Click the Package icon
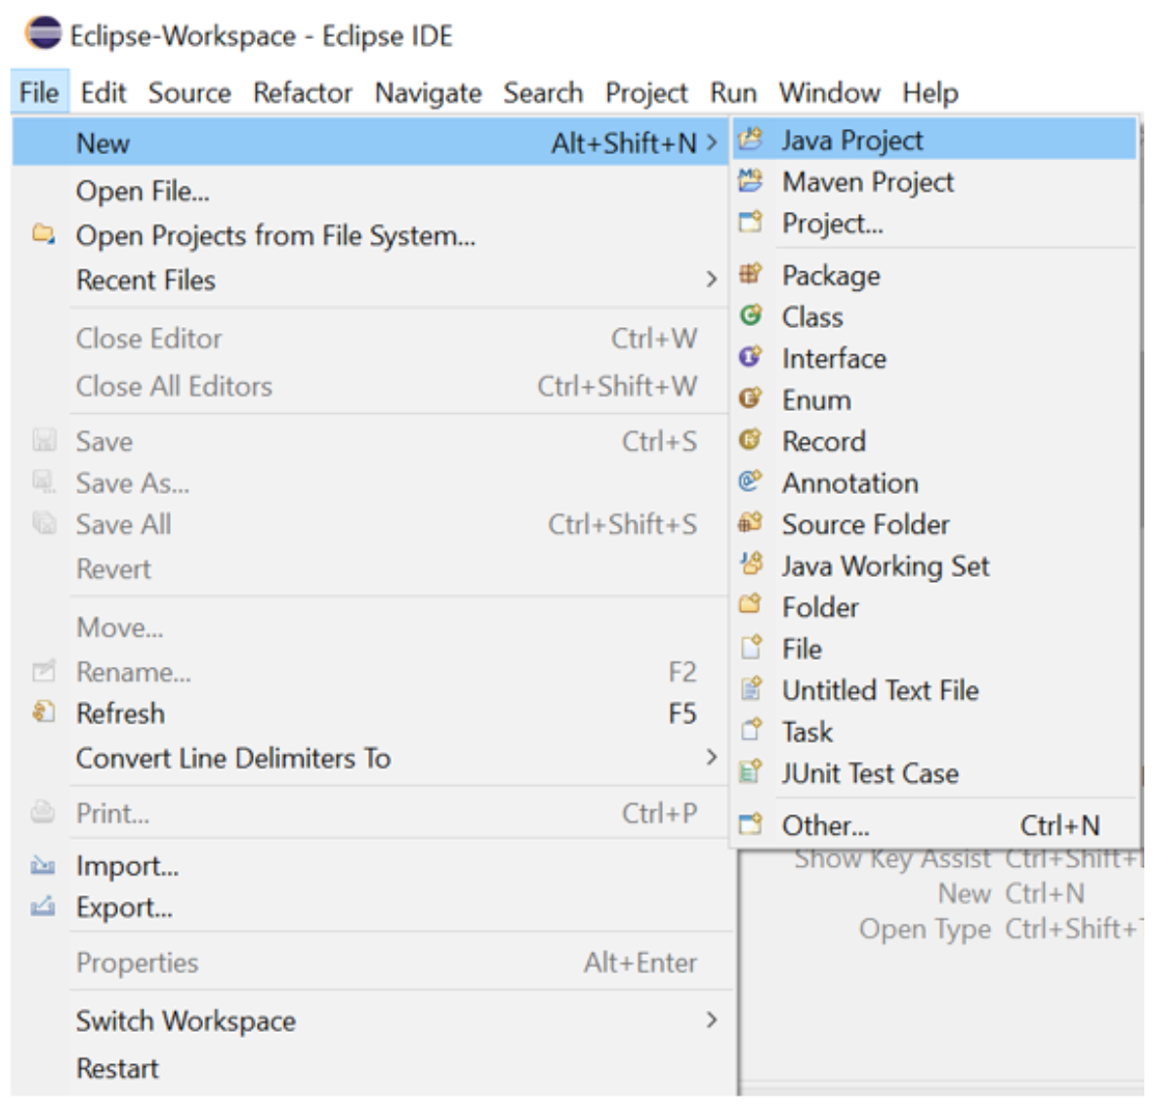The image size is (1158, 1115). point(750,274)
